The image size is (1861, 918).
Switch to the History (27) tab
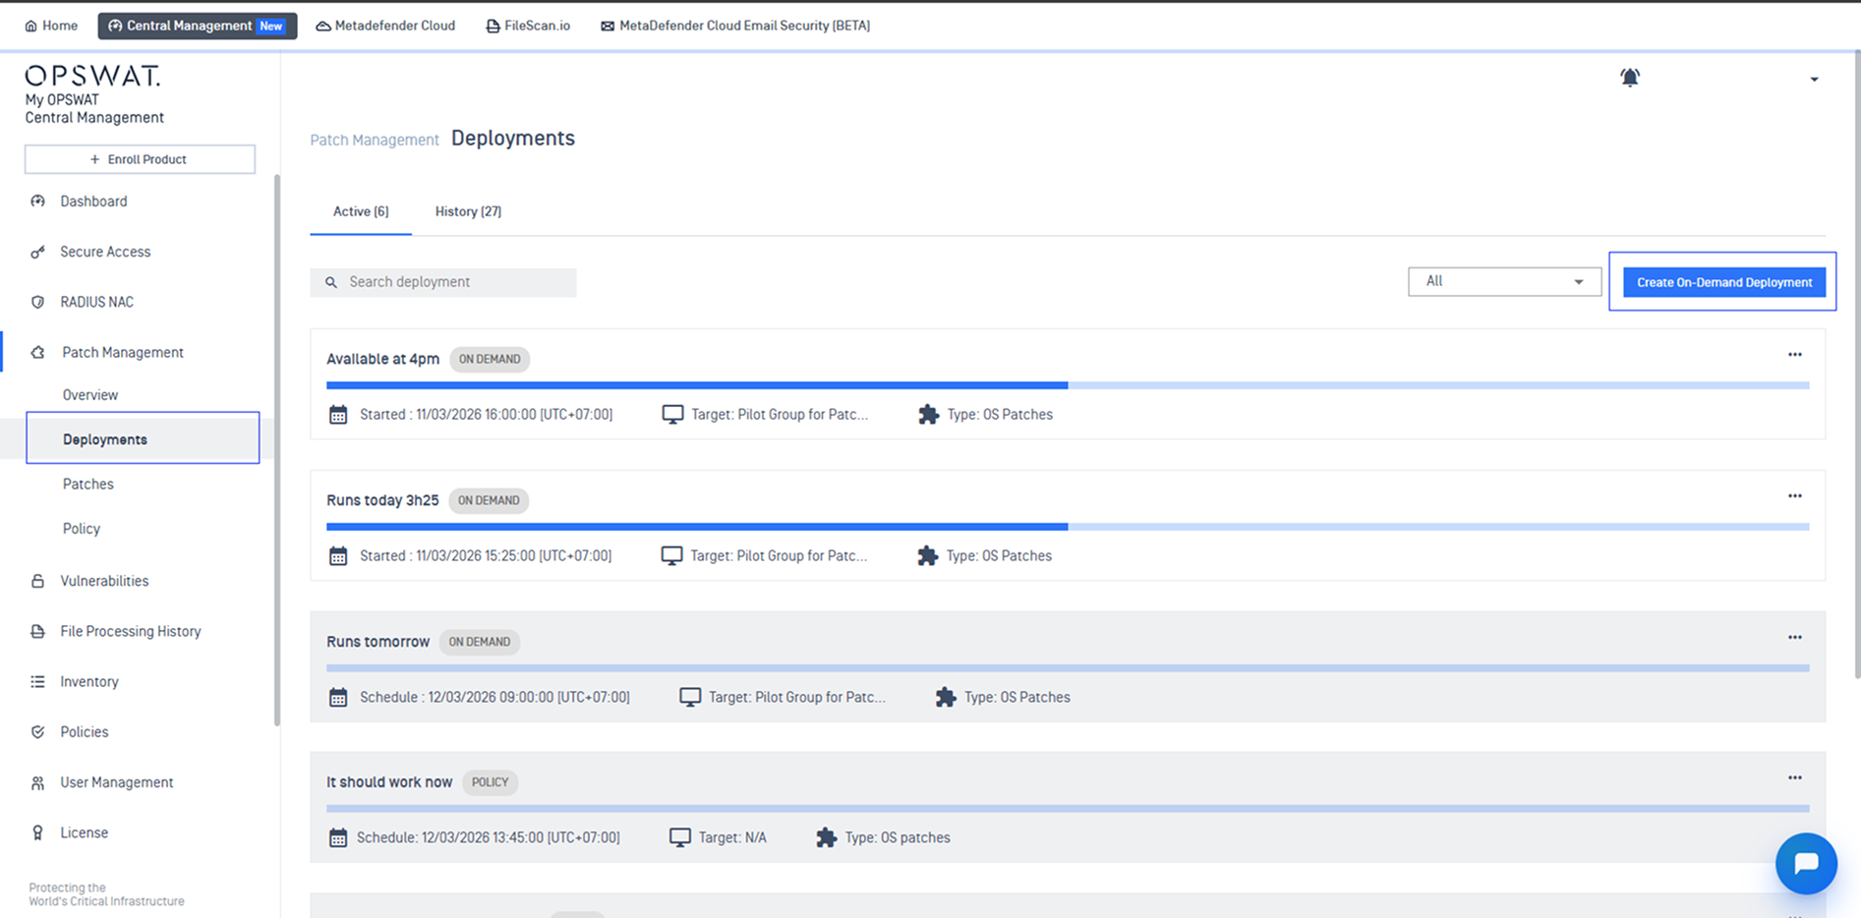[x=468, y=211]
